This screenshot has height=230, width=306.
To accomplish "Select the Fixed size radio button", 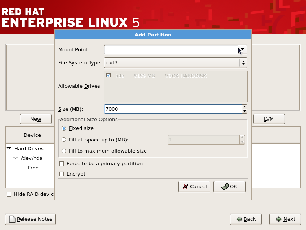I will click(x=64, y=128).
